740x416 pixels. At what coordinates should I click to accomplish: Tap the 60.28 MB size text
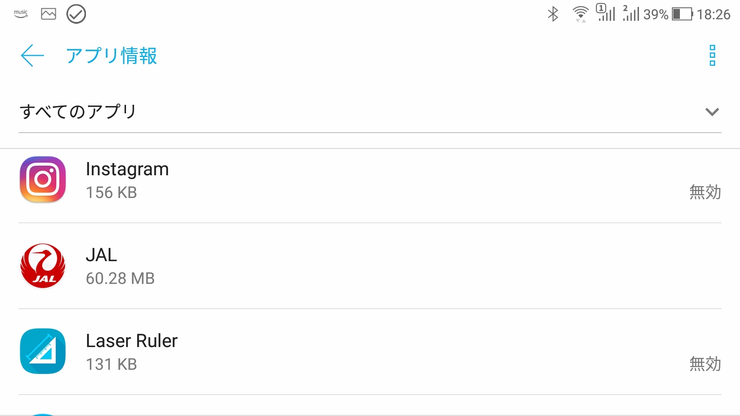tap(120, 278)
